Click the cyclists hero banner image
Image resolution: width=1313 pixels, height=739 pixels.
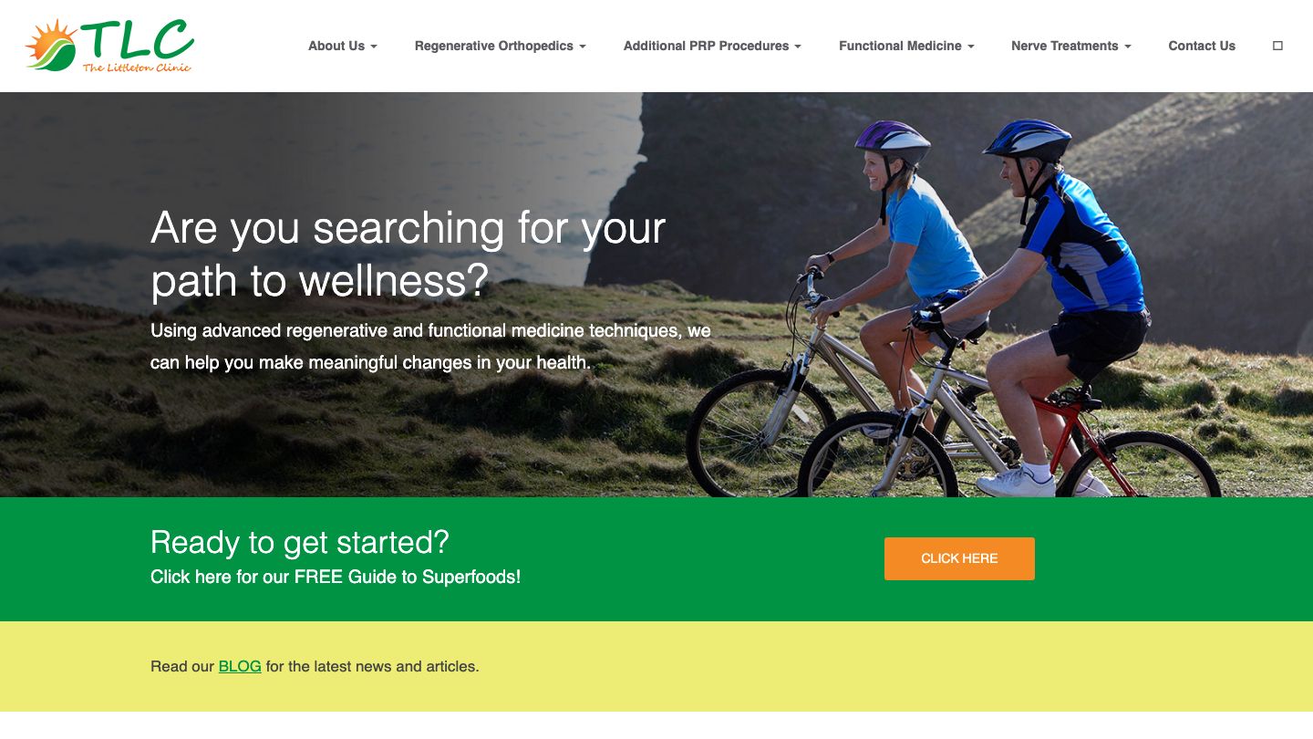tap(656, 295)
